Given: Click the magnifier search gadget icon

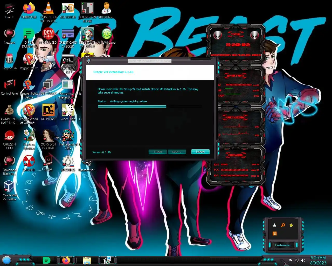Looking at the screenshot, I should 283,225.
